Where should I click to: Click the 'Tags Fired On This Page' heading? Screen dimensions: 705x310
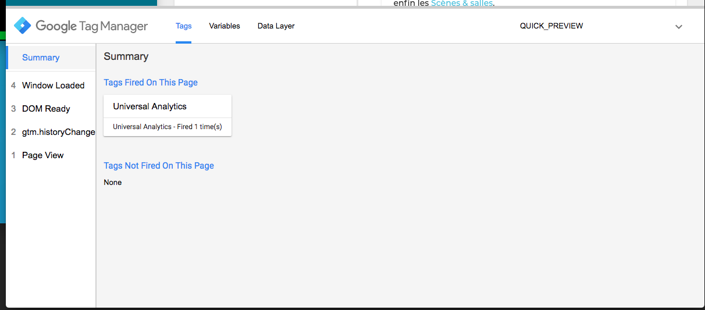(x=151, y=83)
